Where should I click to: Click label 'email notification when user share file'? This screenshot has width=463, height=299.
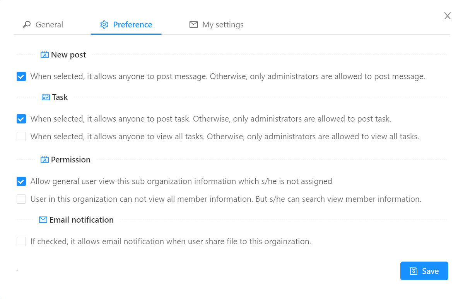coord(171,242)
